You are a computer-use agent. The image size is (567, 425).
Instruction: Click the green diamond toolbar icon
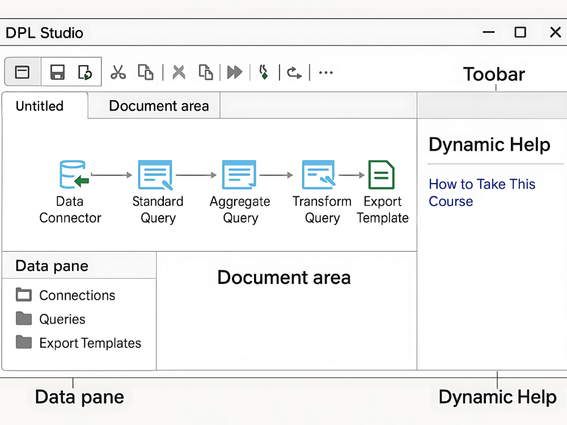pos(264,71)
